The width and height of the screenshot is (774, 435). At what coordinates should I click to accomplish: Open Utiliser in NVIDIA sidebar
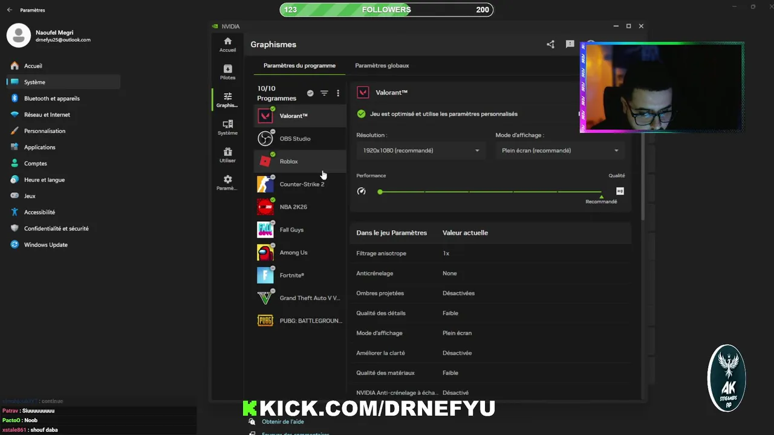pyautogui.click(x=227, y=155)
